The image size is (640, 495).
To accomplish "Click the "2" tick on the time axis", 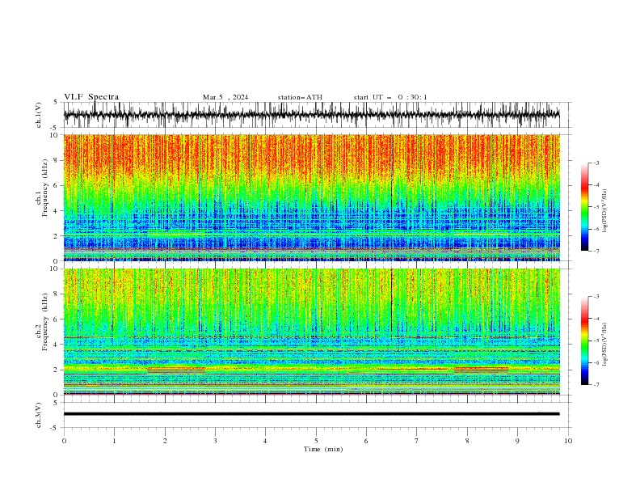I will [x=165, y=441].
